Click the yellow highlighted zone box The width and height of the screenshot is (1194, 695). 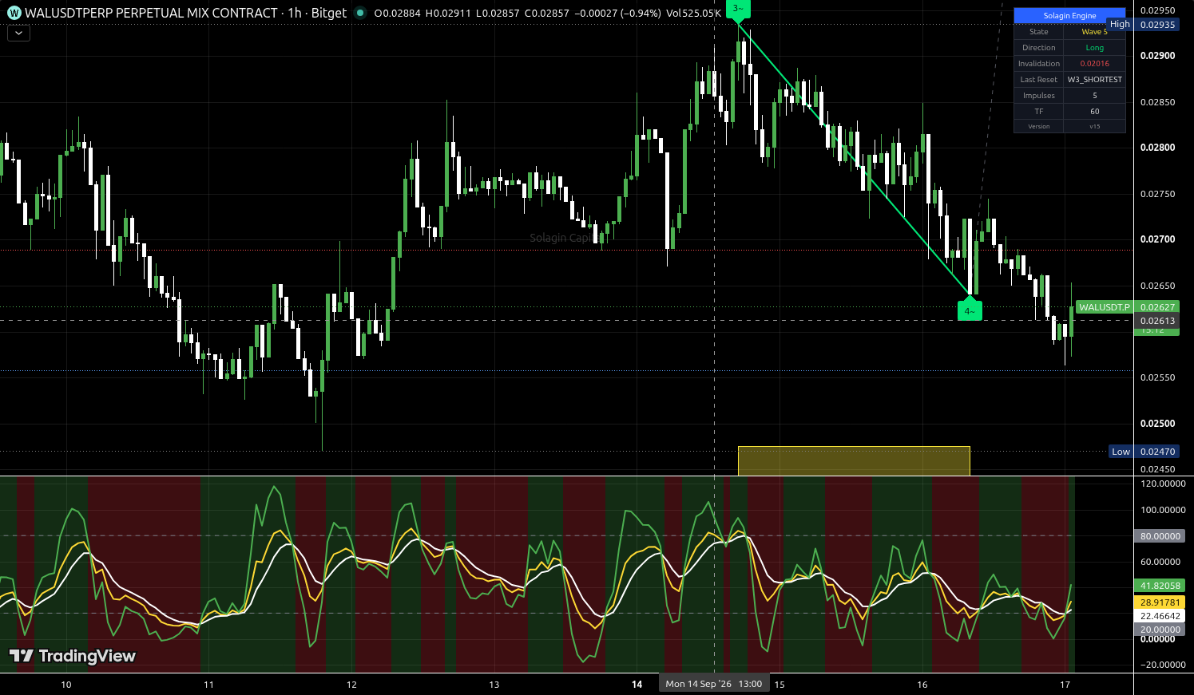point(854,461)
